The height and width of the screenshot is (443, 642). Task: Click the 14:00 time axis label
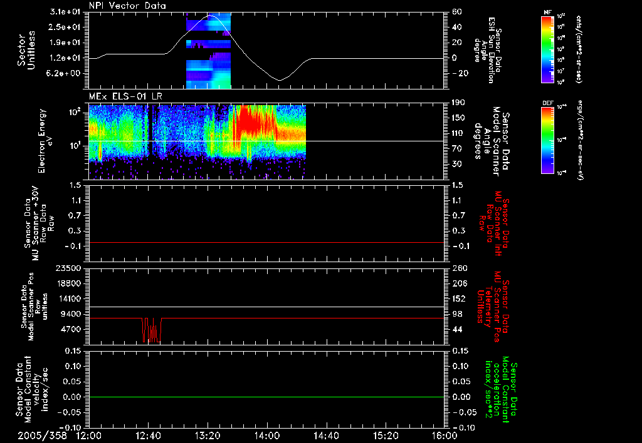pyautogui.click(x=267, y=435)
